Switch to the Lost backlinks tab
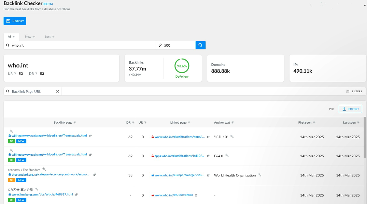The height and width of the screenshot is (204, 367). pyautogui.click(x=50, y=37)
